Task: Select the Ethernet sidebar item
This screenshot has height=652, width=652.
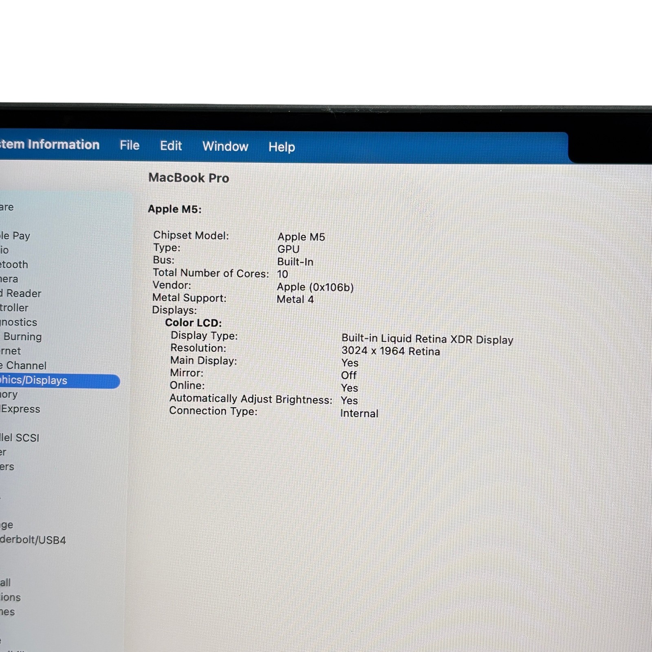Action: pyautogui.click(x=10, y=351)
